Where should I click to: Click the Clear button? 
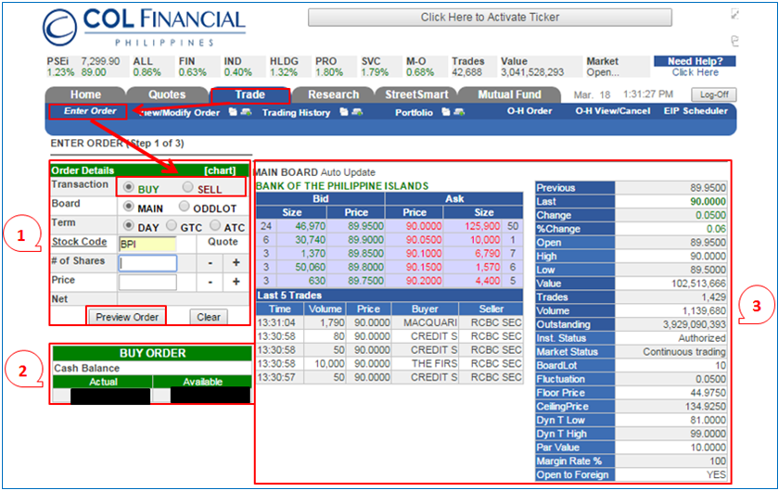[x=209, y=317]
